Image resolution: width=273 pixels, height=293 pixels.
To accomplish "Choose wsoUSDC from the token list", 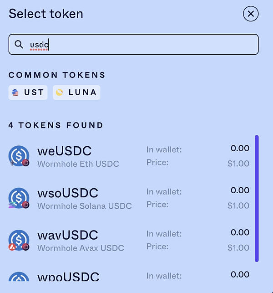I will pyautogui.click(x=68, y=193).
